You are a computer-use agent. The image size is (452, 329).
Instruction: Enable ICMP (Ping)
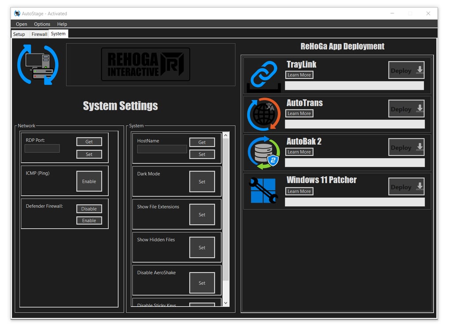(x=89, y=181)
